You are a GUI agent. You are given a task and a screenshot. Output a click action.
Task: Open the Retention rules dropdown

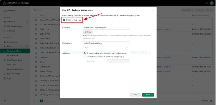[x=106, y=28]
